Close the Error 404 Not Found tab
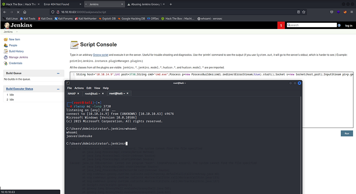 (x=80, y=4)
